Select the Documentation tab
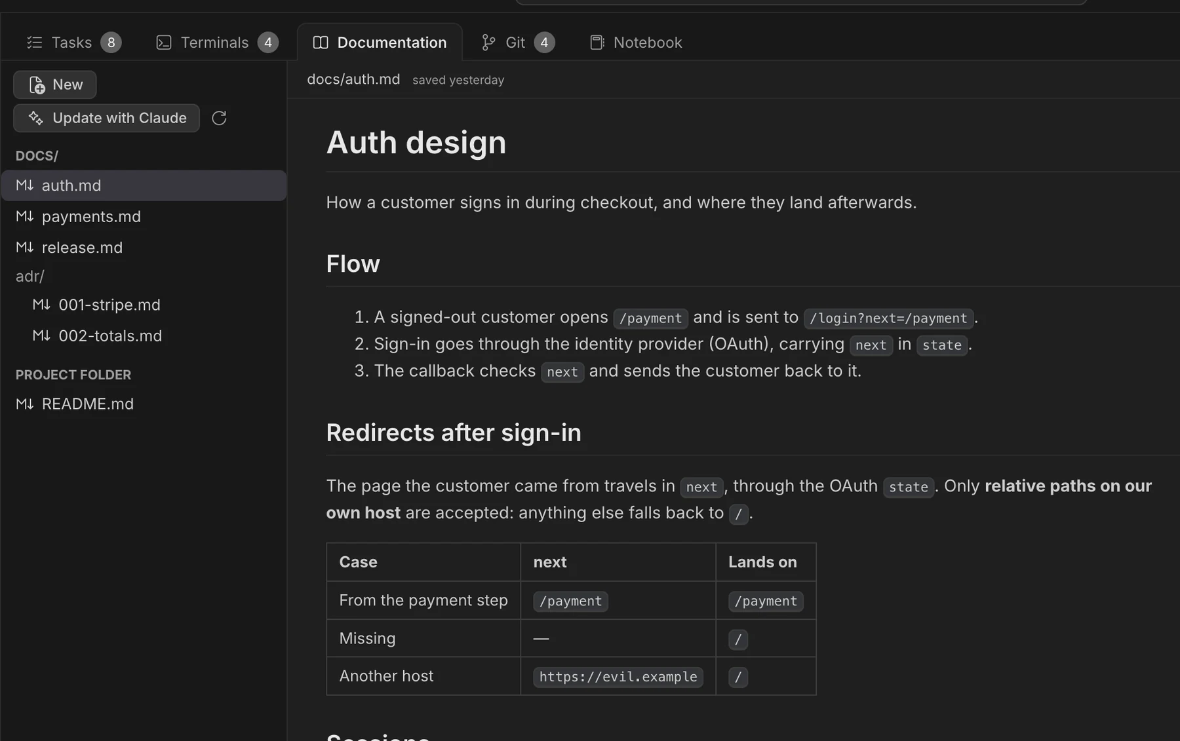Screen dimensions: 1180x741 [x=380, y=43]
